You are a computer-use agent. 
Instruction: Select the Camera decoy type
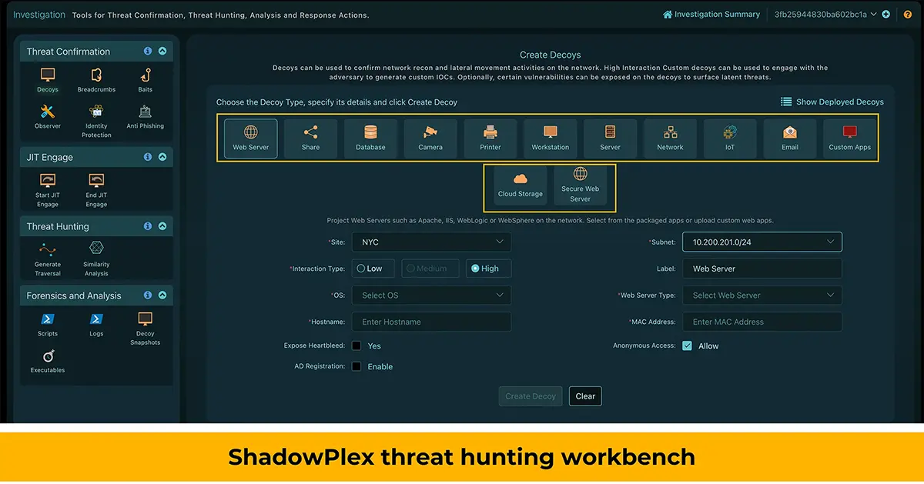[x=430, y=139]
